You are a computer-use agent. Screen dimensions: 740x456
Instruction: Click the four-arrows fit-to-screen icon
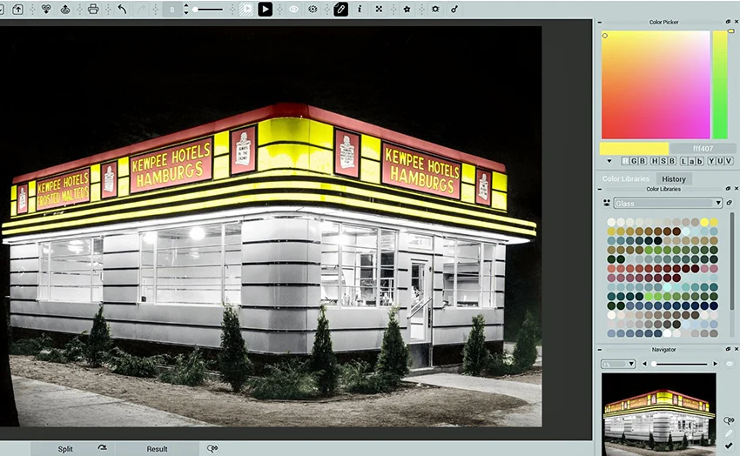379,9
